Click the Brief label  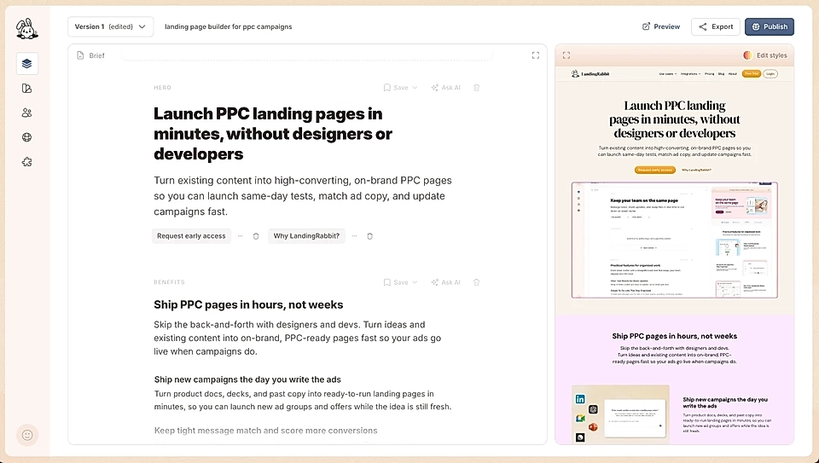(96, 55)
